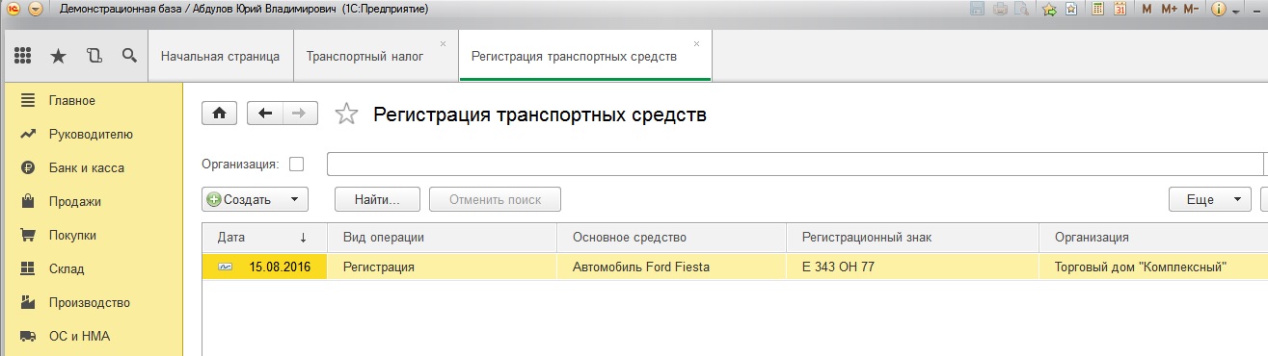1268x356 pixels.
Task: Click the Организация filter input field
Action: 796,165
